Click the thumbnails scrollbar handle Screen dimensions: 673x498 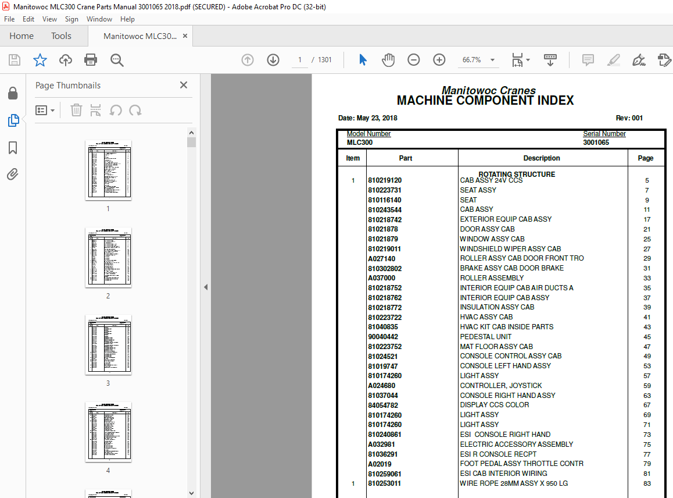pos(191,142)
